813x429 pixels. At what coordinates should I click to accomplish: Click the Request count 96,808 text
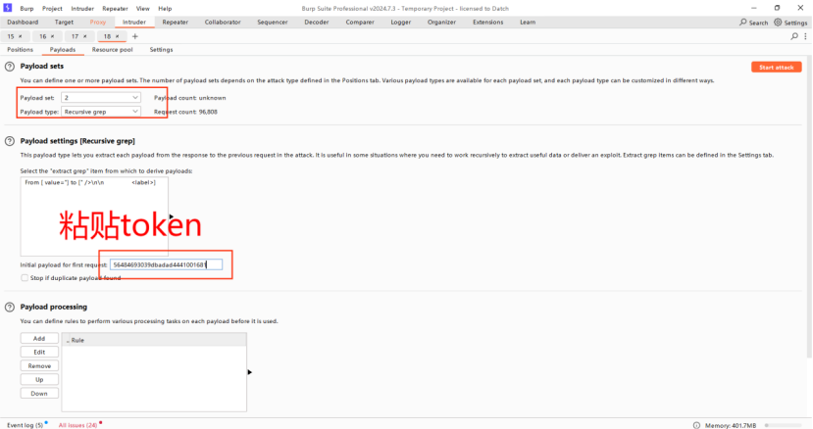(x=185, y=112)
